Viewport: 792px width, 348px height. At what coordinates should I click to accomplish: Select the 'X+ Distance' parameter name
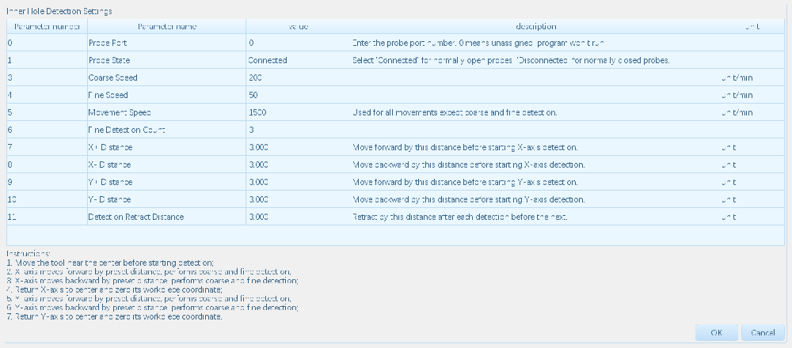110,147
